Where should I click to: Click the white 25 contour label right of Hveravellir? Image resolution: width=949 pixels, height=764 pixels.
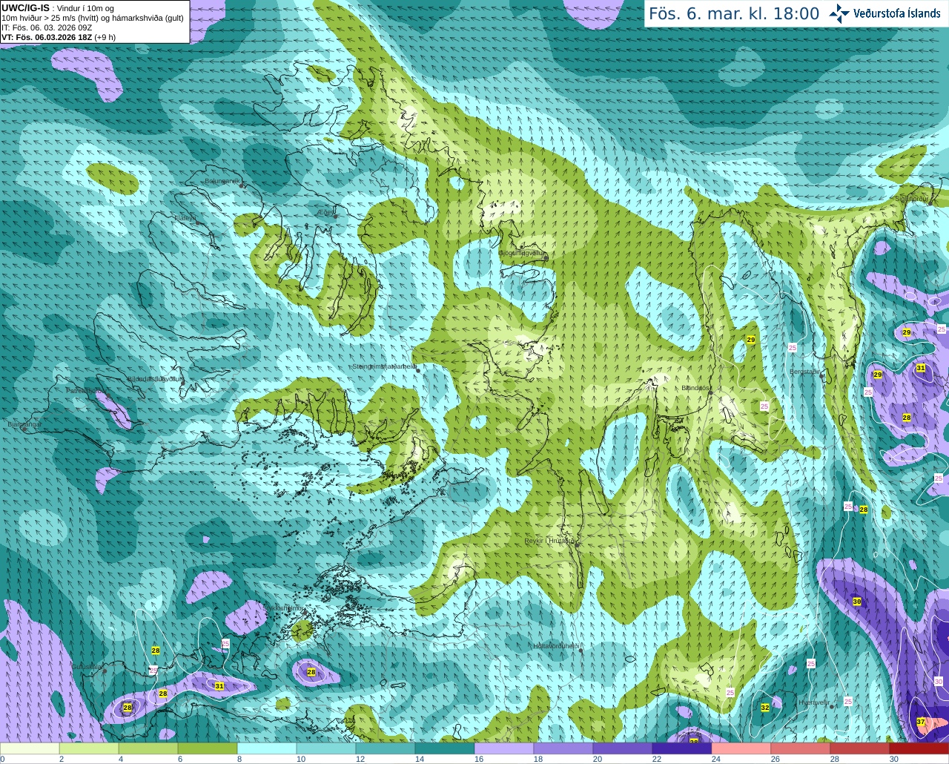848,702
